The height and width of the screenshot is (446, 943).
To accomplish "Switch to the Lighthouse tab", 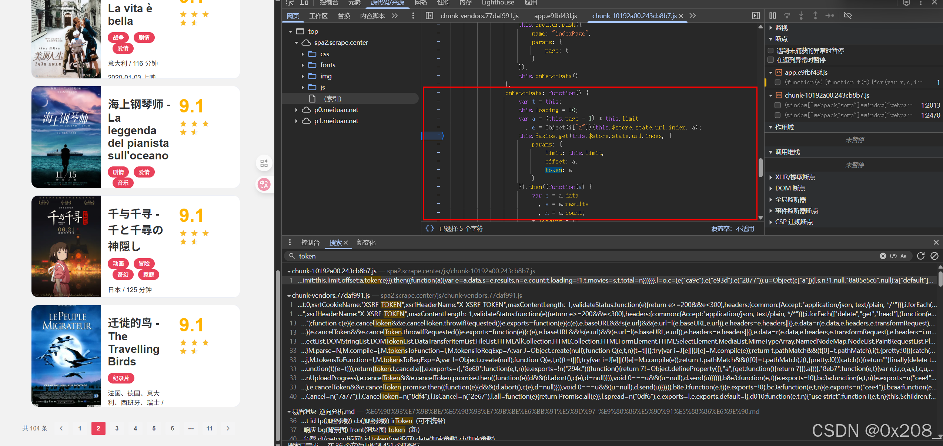I will pos(498,3).
